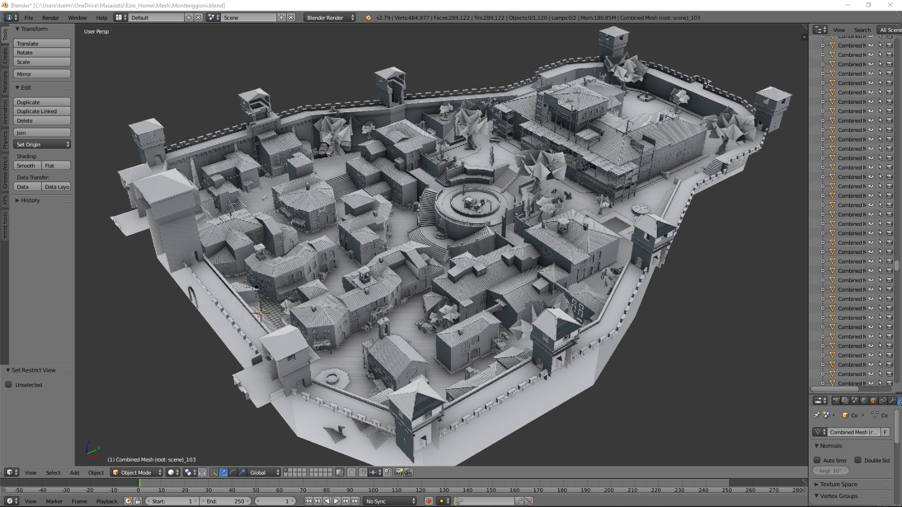Toggle the pin icon in Properties
Screen dimensions: 902x507
point(817,415)
